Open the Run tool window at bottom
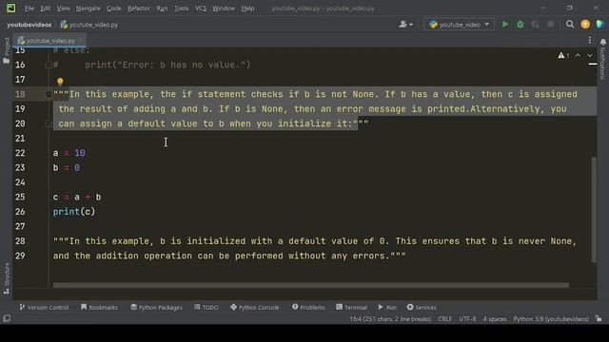Image resolution: width=609 pixels, height=342 pixels. 387,307
